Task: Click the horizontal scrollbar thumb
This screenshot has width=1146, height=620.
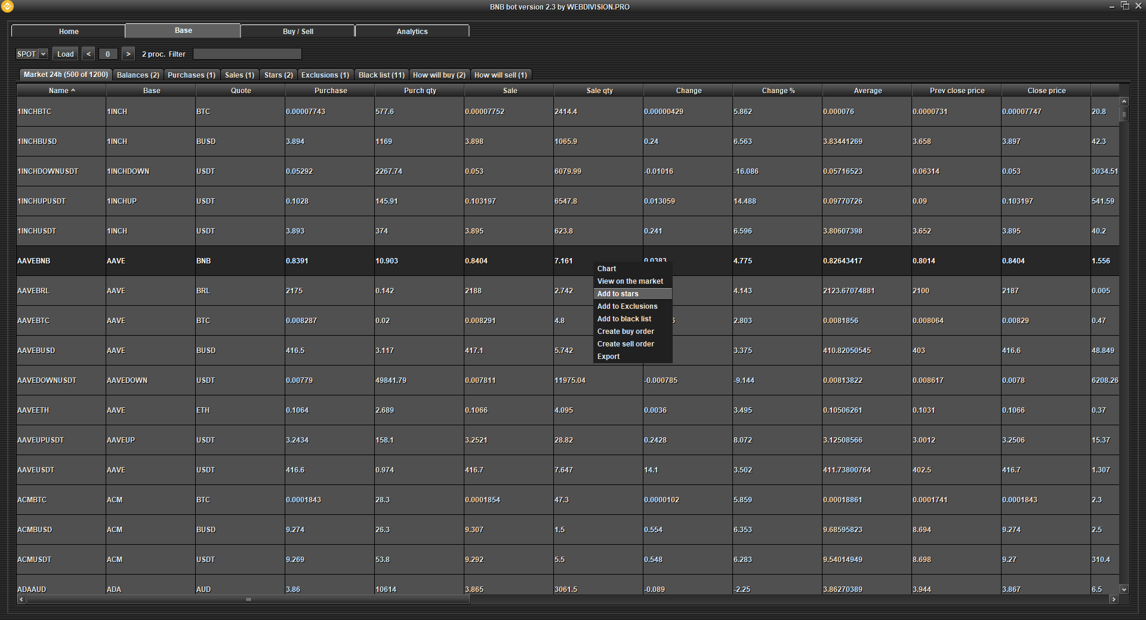Action: click(248, 599)
